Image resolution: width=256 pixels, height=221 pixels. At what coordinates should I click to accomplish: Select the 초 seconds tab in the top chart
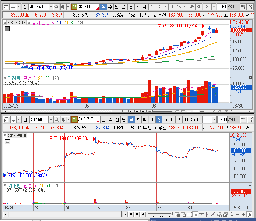[x=138, y=7]
